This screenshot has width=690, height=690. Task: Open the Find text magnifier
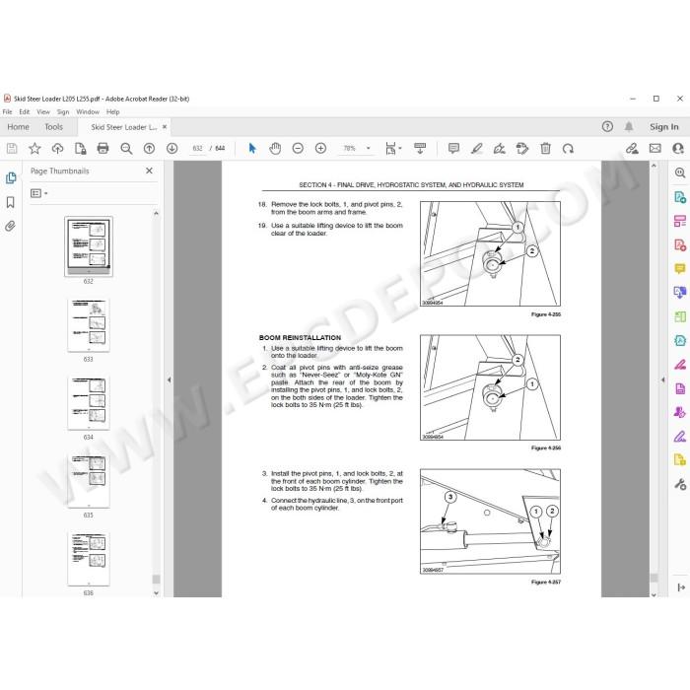(126, 149)
